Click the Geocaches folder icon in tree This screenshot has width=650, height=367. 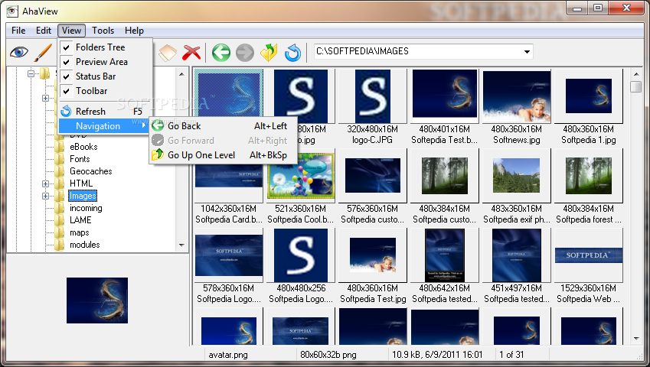point(59,171)
